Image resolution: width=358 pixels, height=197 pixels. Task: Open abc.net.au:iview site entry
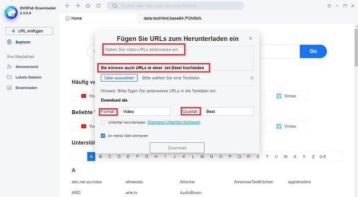coord(87,182)
